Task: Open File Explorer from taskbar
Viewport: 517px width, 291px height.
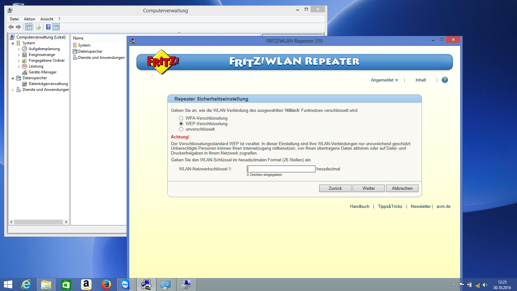Action: click(x=46, y=285)
